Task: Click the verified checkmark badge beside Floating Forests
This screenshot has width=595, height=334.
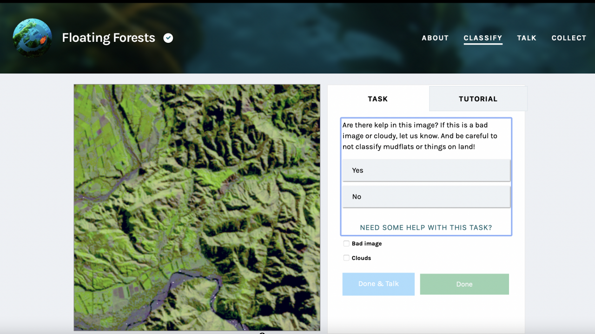Action: click(x=168, y=38)
